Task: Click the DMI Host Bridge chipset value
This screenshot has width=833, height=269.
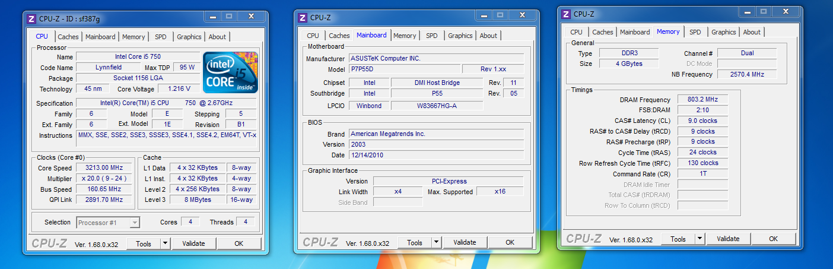Action: coord(437,83)
